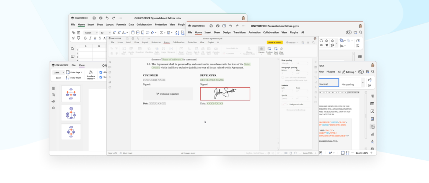Image resolution: width=429 pixels, height=183 pixels.
Task: Click Redo arrow in Spreadsheet Editor window
Action: pyautogui.click(x=114, y=18)
